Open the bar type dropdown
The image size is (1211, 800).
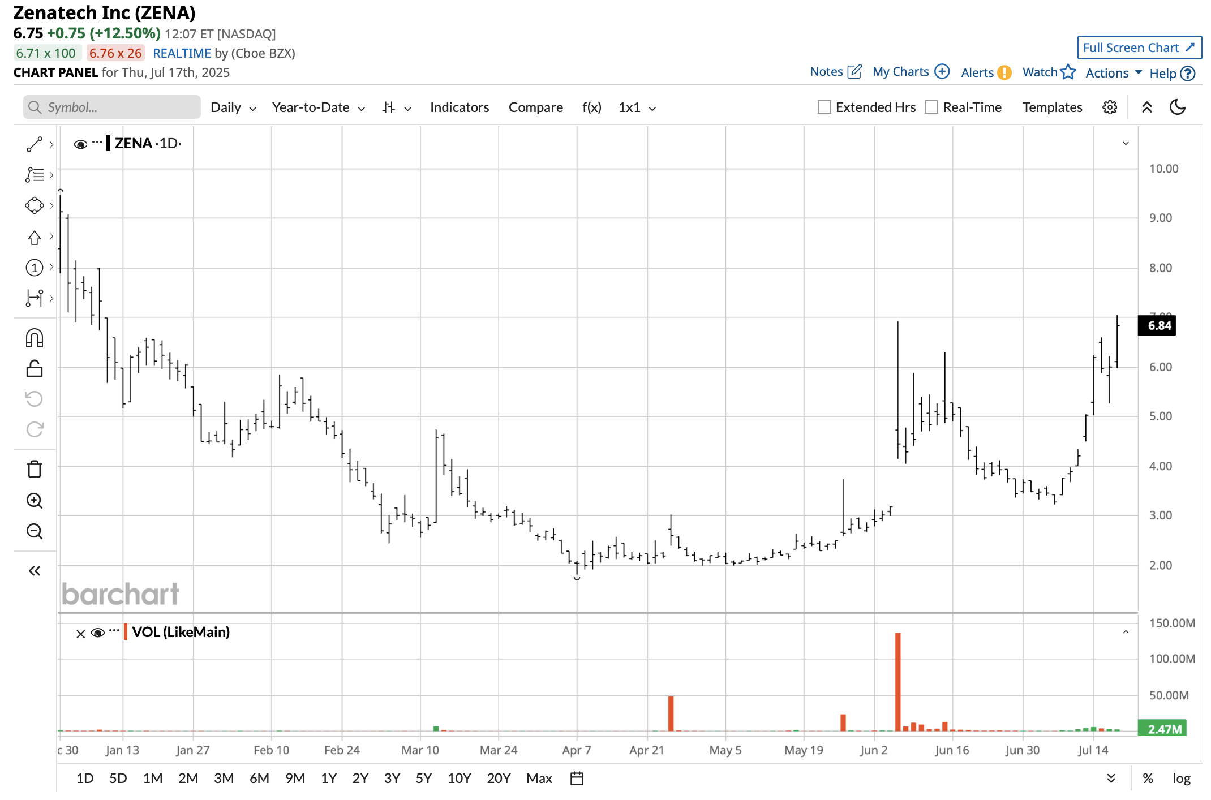tap(397, 107)
